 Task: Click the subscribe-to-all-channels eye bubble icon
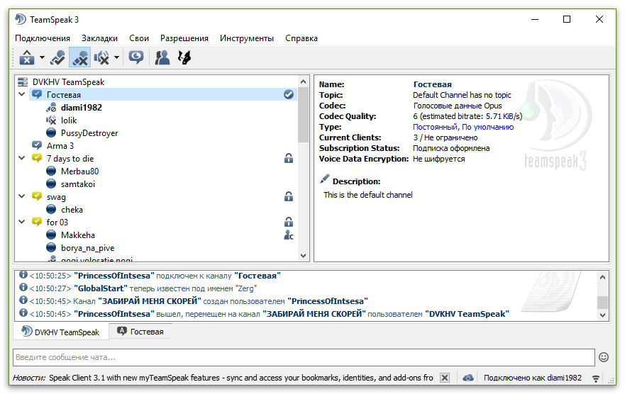(x=135, y=57)
